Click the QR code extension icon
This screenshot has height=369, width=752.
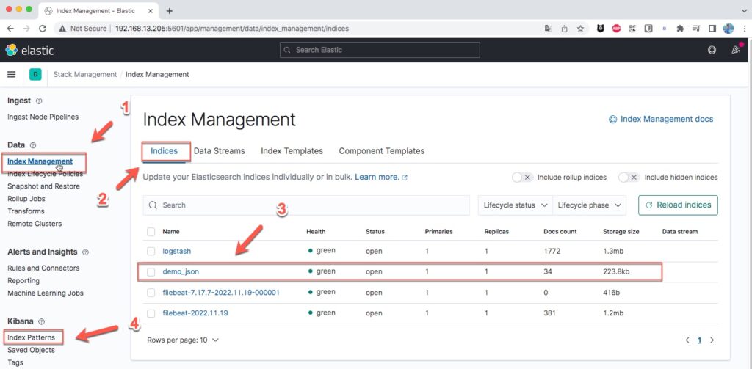pyautogui.click(x=632, y=29)
